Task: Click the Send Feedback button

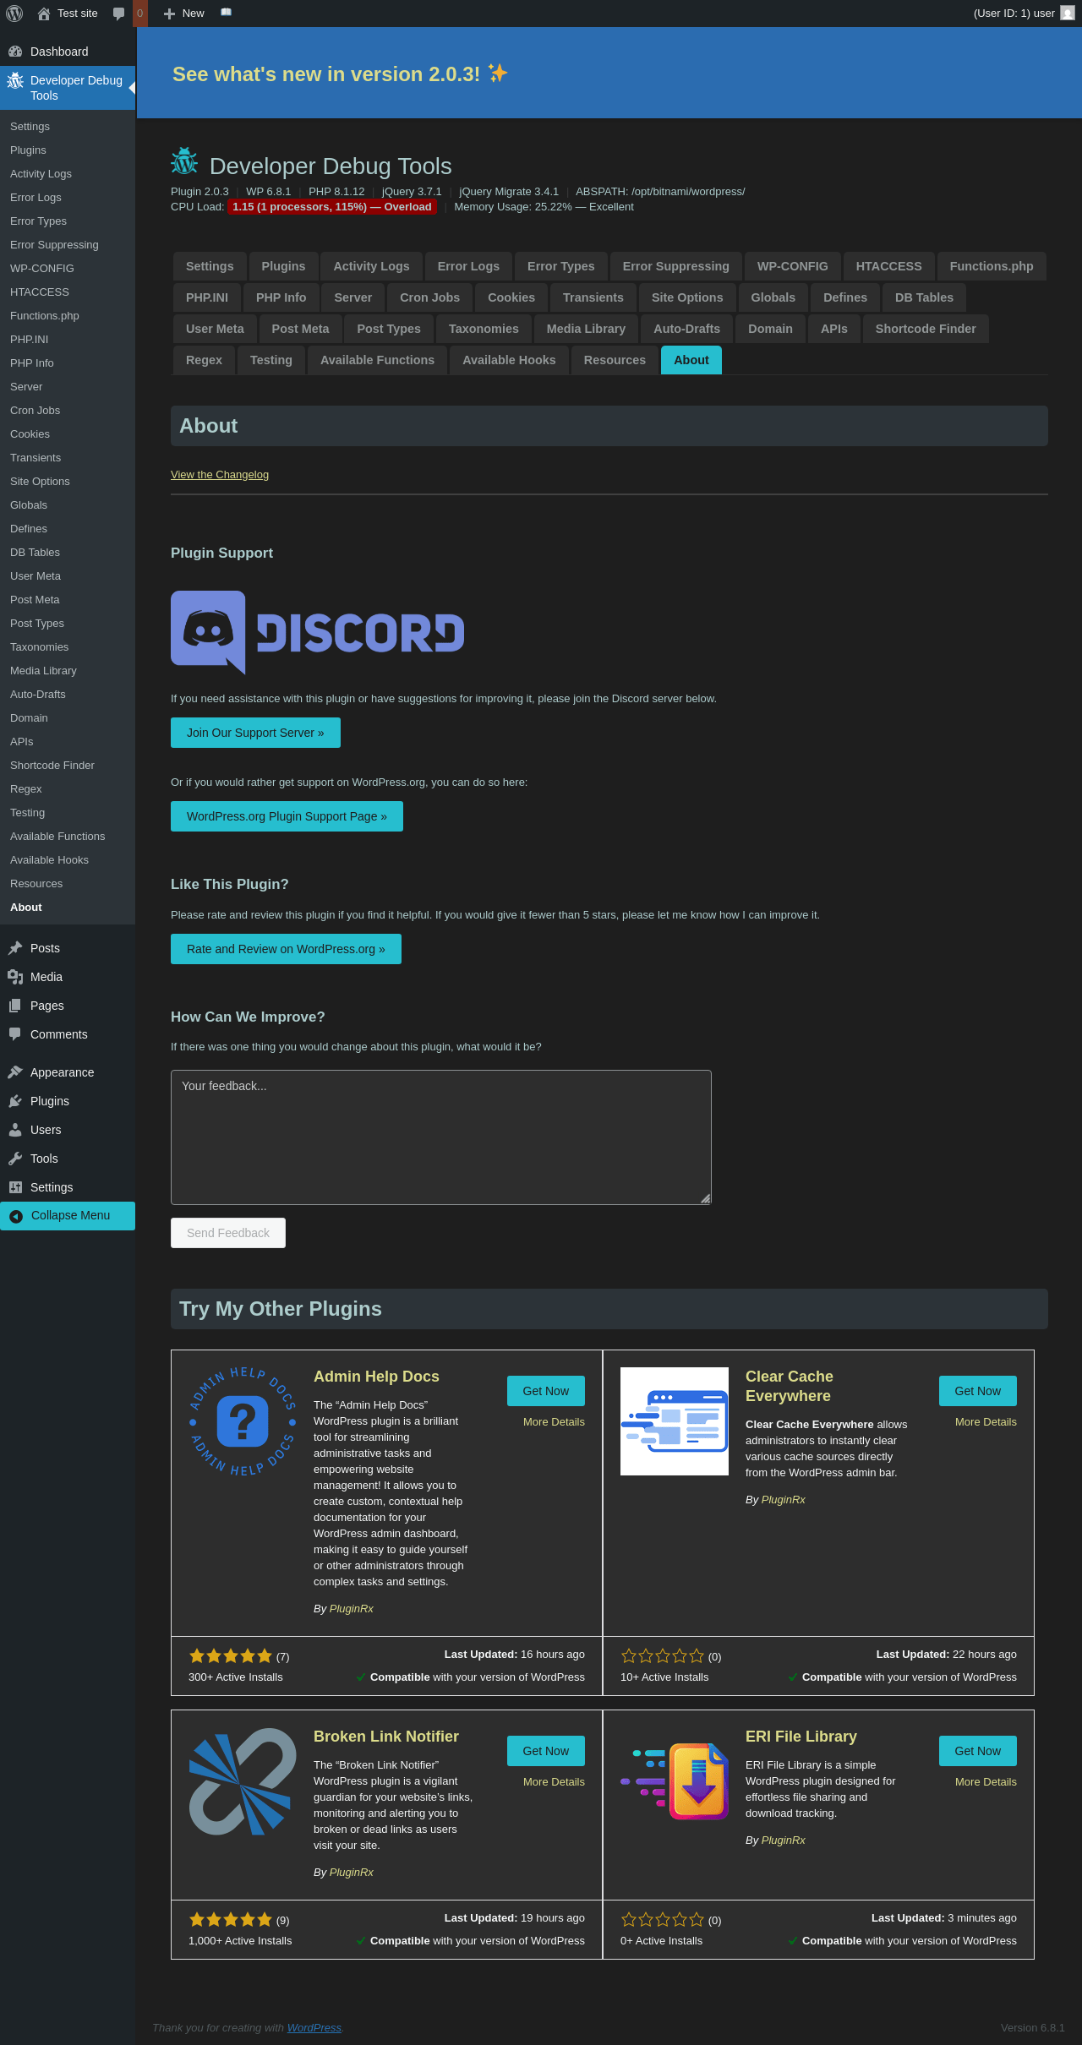Action: point(228,1233)
